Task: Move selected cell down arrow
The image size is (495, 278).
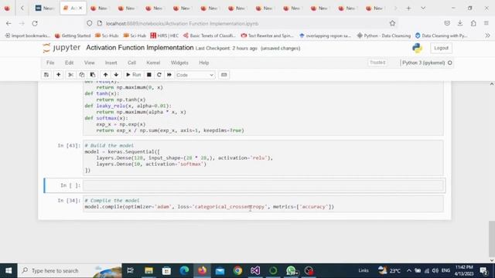Action: (x=116, y=75)
